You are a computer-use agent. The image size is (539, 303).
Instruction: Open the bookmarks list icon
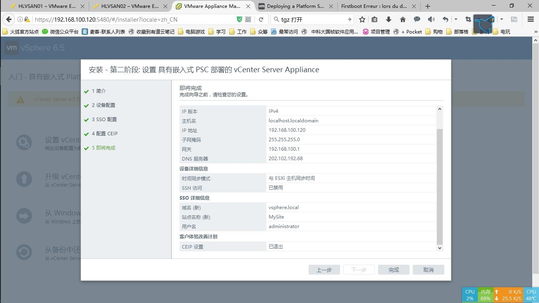tap(375, 19)
